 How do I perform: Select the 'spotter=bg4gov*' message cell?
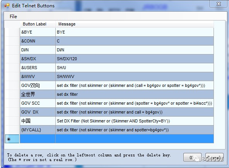pyautogui.click(x=135, y=130)
